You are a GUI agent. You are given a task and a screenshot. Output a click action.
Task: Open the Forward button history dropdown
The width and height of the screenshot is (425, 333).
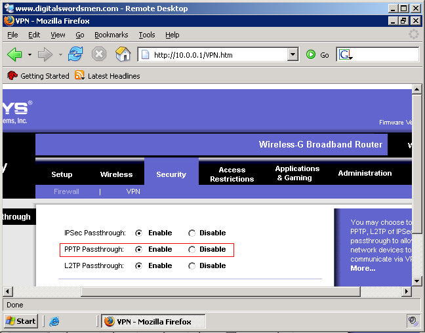coord(60,54)
